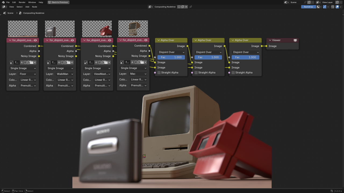The image size is (344, 193).
Task: Open the Layer dropdown showing Mac
Action: (x=138, y=74)
